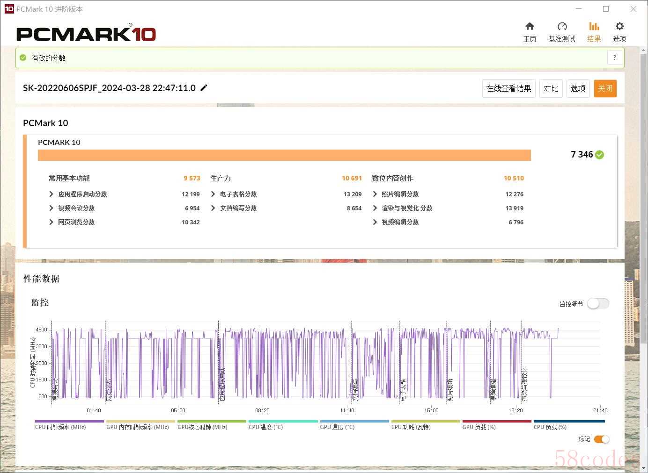Click 13 209 spreadsheet score value
Screen dimensions: 648x473
pos(353,194)
